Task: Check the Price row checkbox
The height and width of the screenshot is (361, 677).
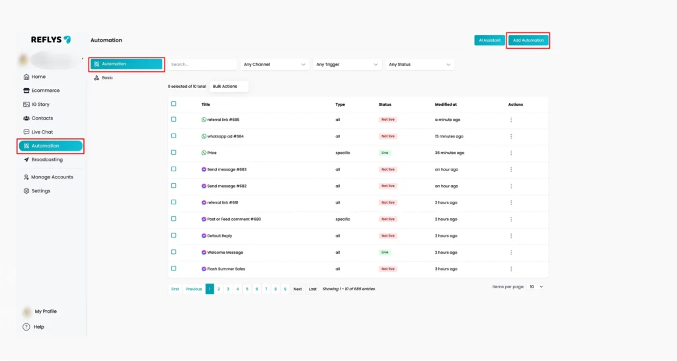Action: pos(174,153)
